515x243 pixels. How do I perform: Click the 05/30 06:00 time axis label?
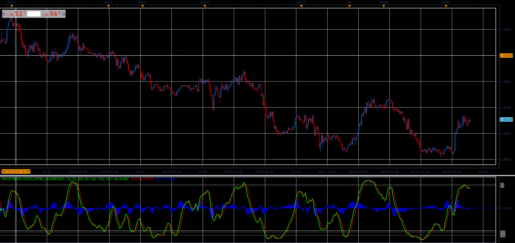click(265, 172)
